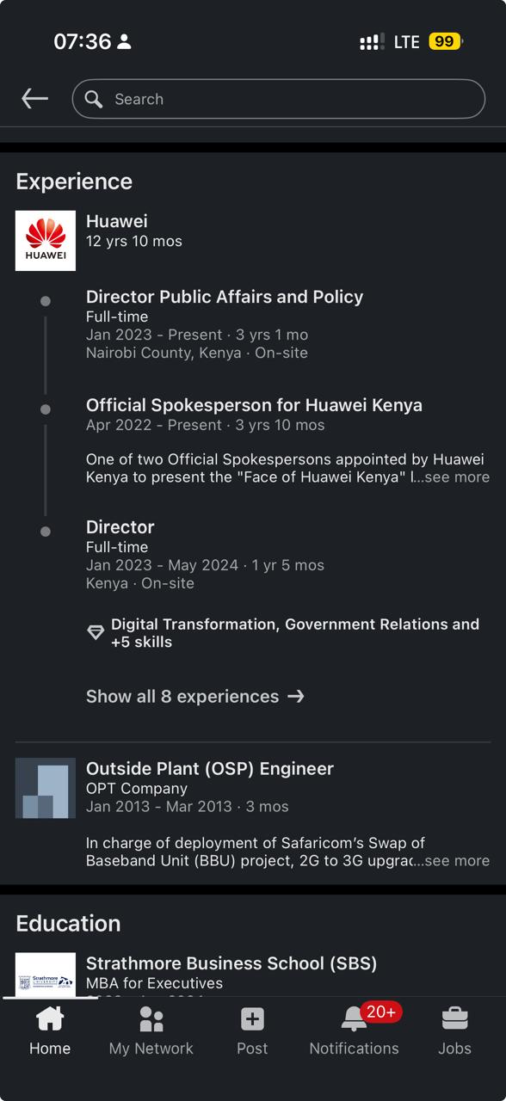Screen dimensions: 506x1101
Task: Tap the search magnifier icon
Action: coord(95,99)
